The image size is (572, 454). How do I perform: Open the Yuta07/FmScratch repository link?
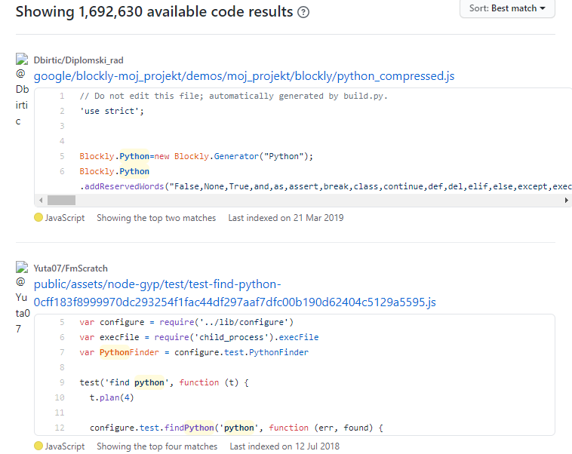[x=70, y=268]
